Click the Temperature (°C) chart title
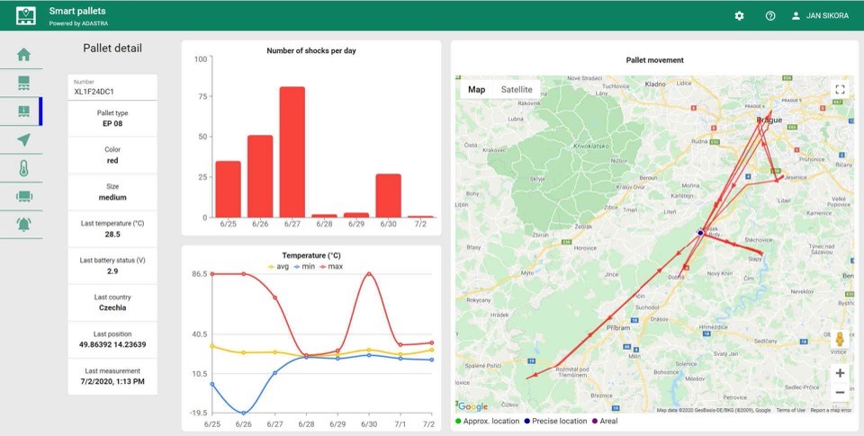Screen dimensions: 864x436 (x=311, y=256)
